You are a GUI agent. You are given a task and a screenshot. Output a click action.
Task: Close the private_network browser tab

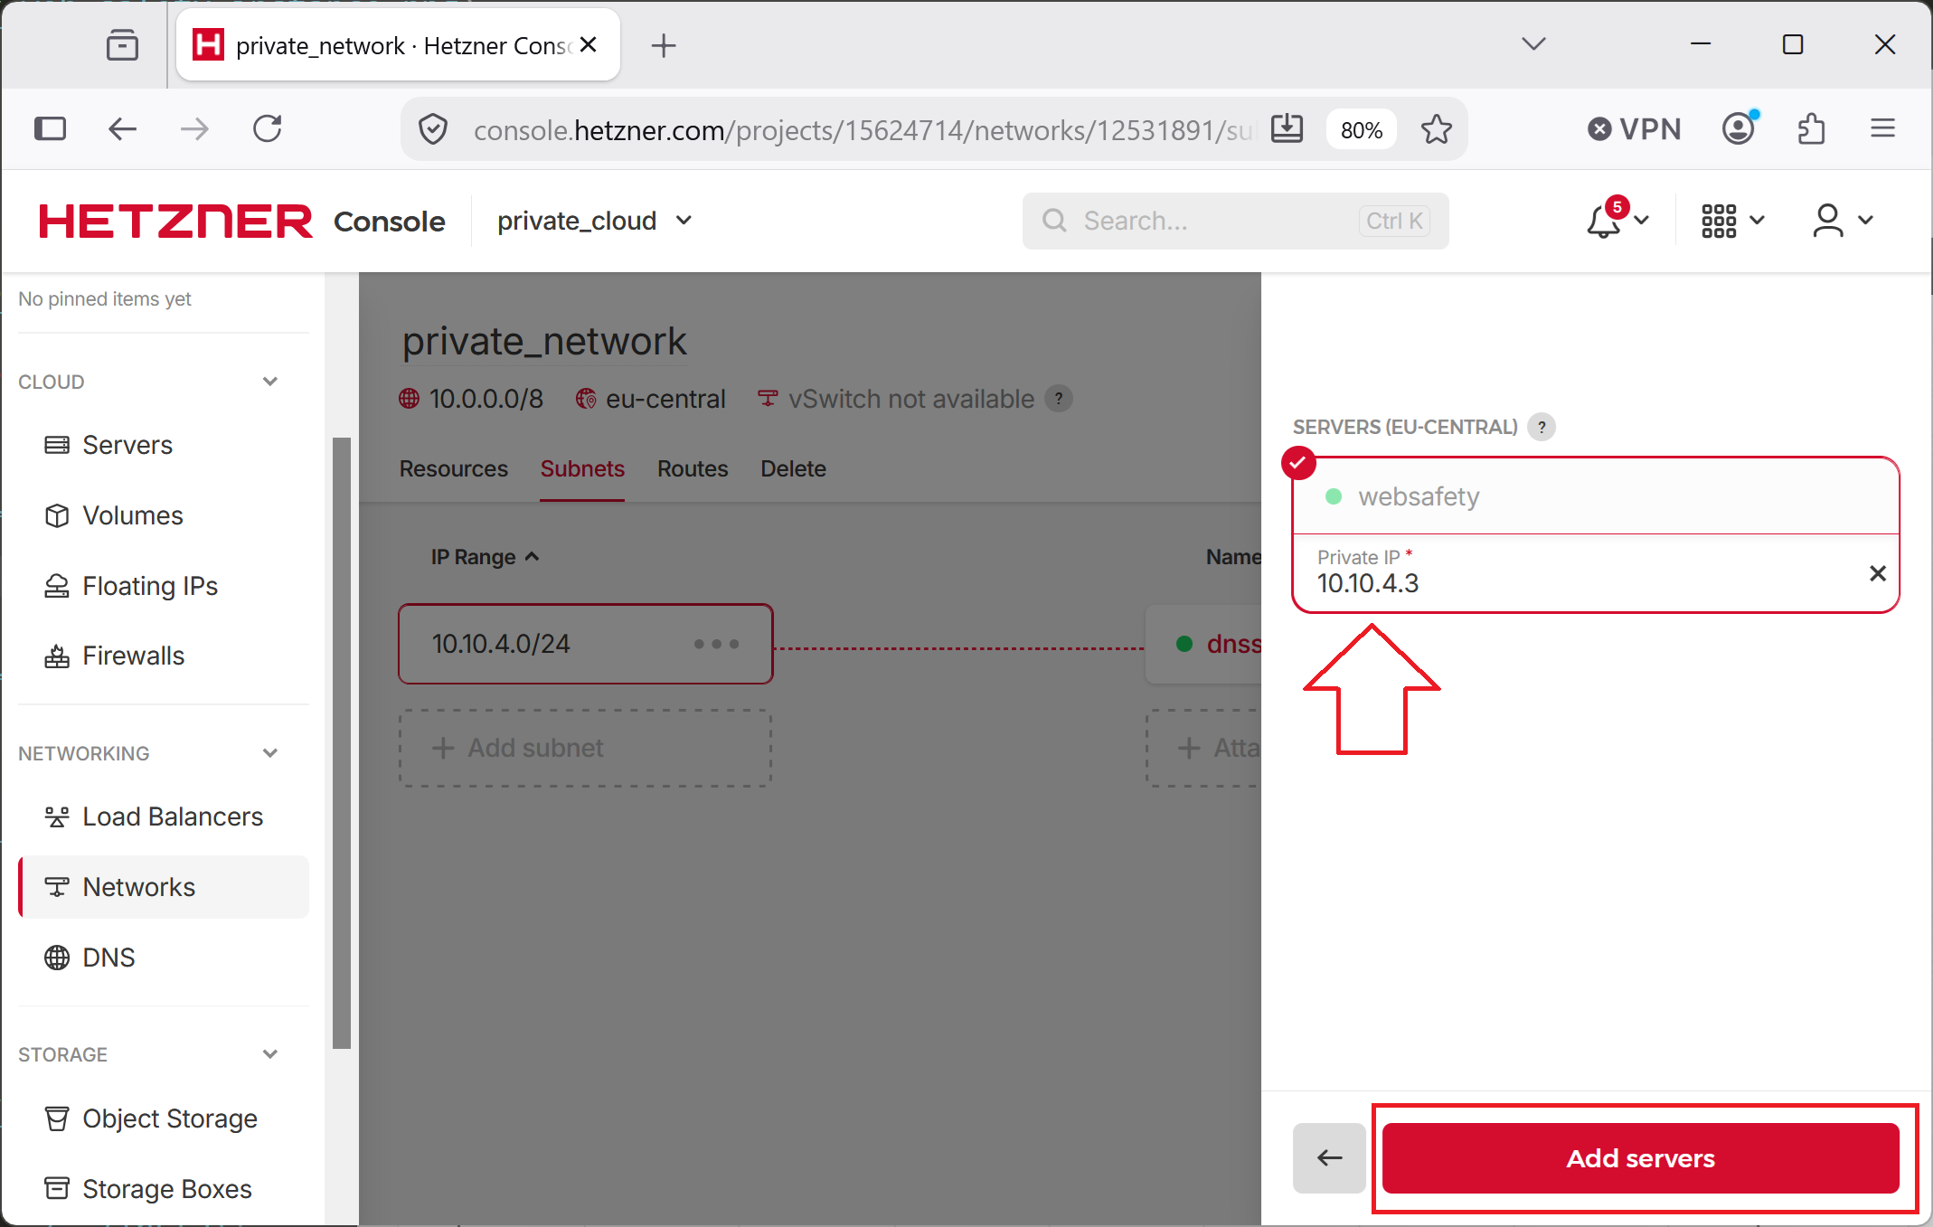(589, 44)
